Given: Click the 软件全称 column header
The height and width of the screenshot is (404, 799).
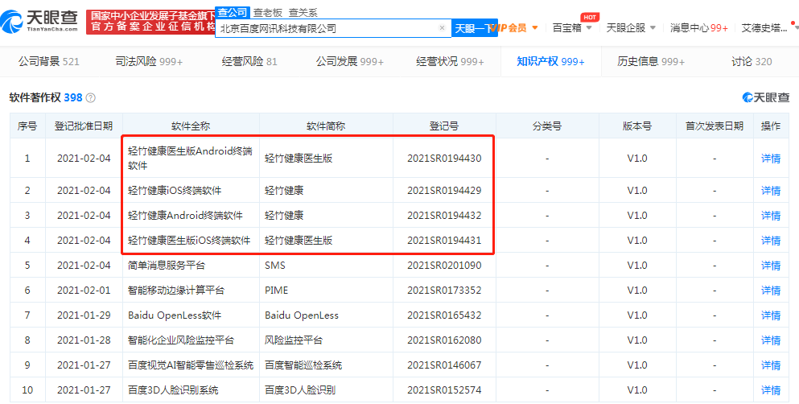Looking at the screenshot, I should tap(191, 126).
